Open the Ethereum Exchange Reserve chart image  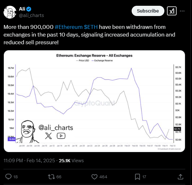(94, 101)
